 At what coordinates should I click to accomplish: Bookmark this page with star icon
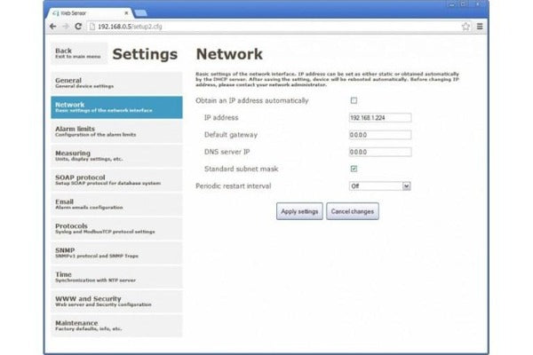tap(465, 27)
